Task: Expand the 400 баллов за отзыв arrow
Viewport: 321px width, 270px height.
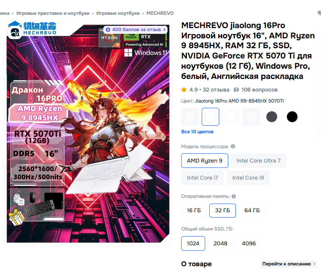Action: (x=164, y=30)
